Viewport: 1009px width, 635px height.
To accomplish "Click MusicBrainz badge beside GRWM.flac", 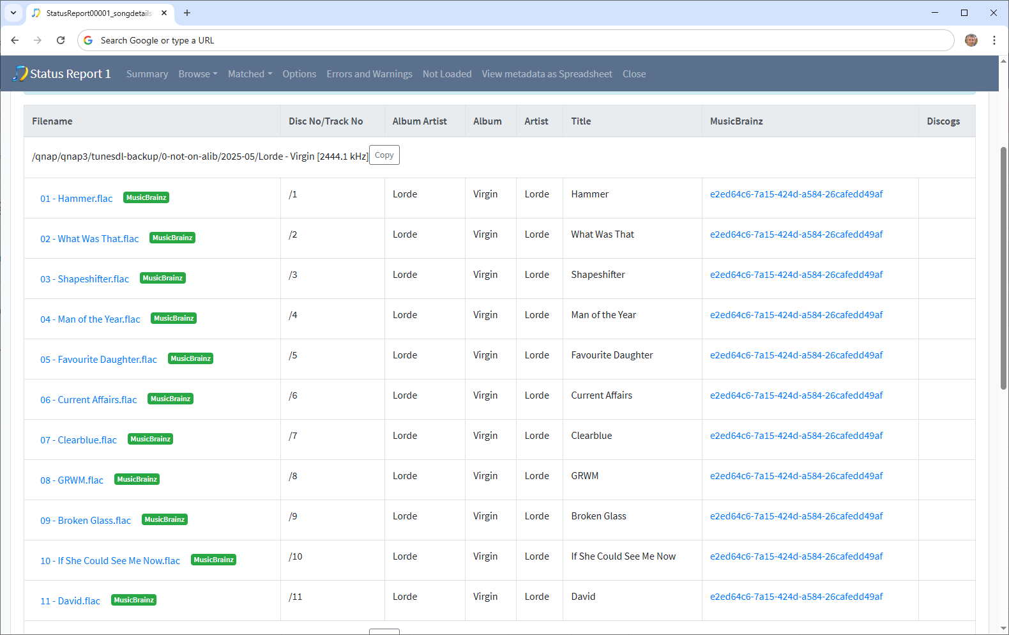I will tap(137, 480).
